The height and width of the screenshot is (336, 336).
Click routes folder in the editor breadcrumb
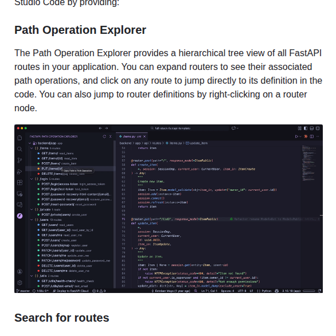[157, 143]
